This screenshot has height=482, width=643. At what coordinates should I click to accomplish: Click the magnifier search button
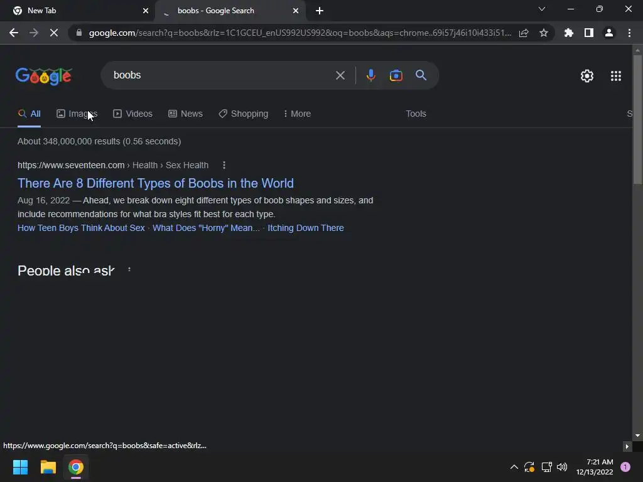[421, 75]
